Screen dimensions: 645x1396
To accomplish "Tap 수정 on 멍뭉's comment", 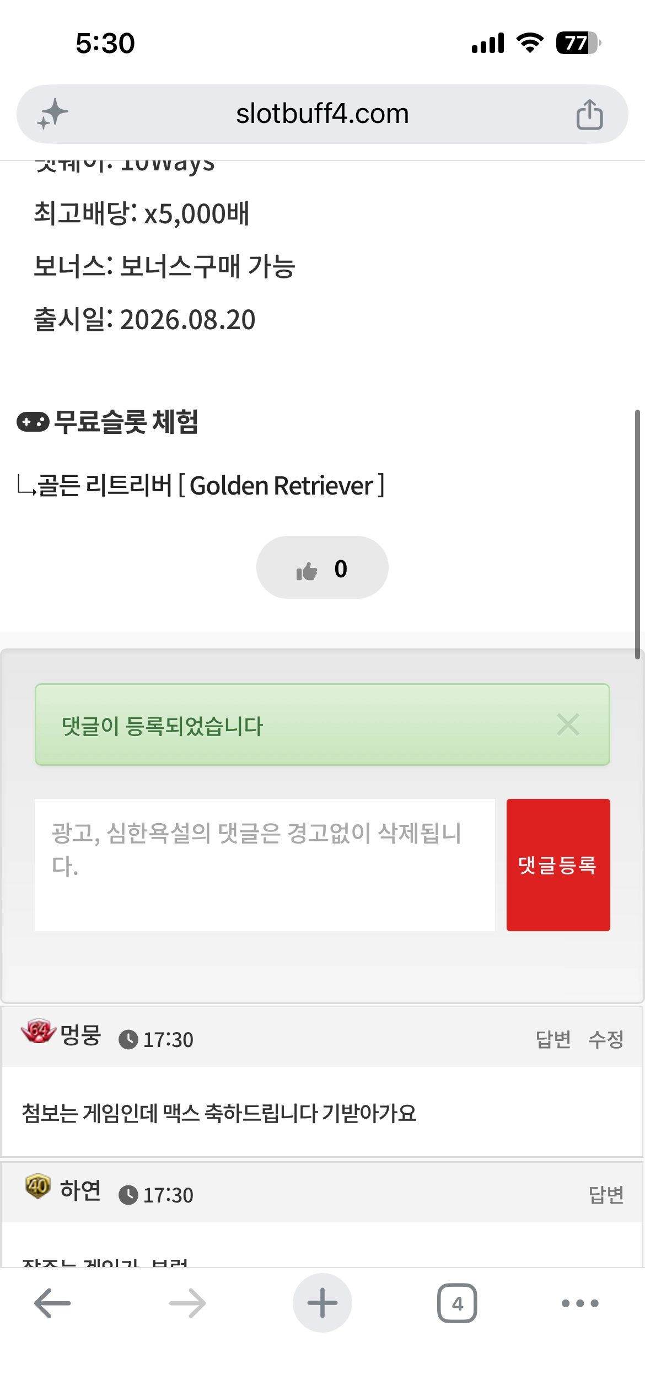I will (606, 1039).
